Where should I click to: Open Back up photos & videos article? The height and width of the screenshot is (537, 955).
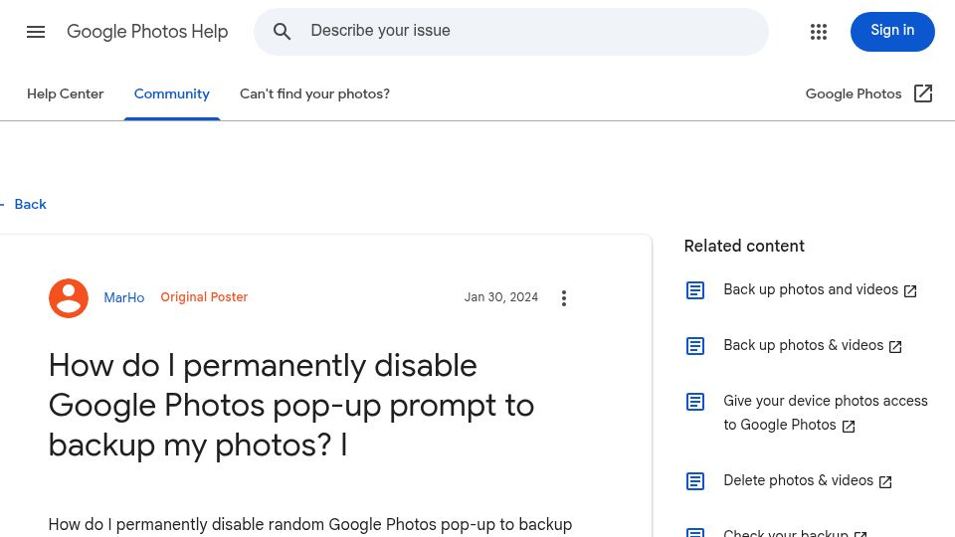pos(804,345)
